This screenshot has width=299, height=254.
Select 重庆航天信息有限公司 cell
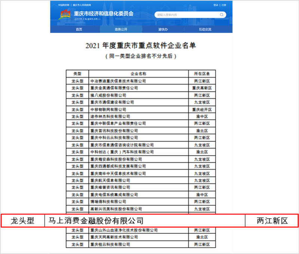(x=139, y=180)
